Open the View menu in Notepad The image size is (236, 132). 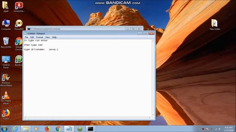pos(48,37)
